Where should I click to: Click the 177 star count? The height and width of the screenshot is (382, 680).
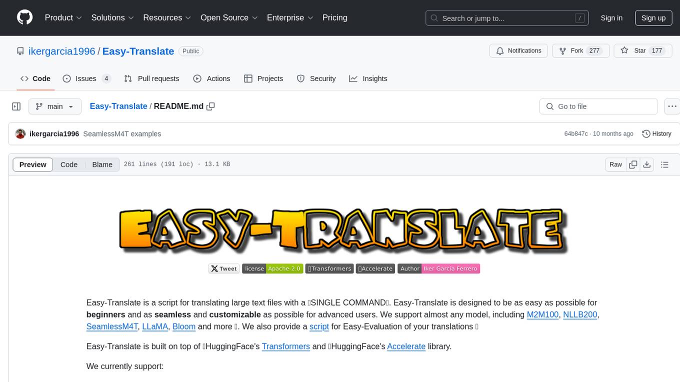tap(657, 51)
